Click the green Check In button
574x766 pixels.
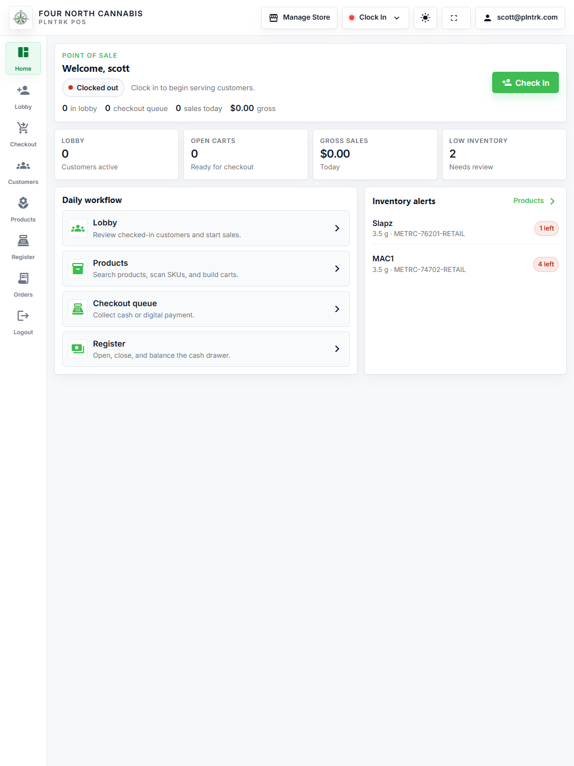[x=525, y=82]
